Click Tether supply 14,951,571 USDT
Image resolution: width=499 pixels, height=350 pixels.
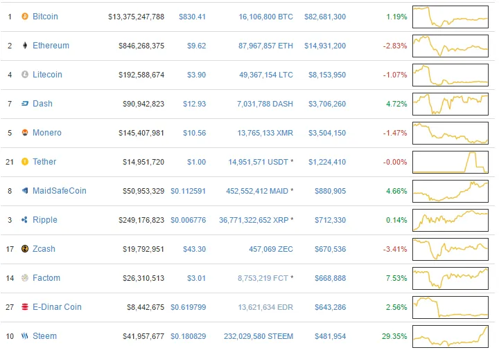[258, 162]
